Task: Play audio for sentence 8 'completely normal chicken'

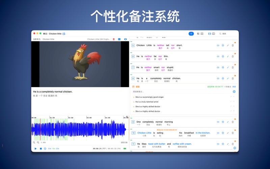Action: [x=218, y=78]
